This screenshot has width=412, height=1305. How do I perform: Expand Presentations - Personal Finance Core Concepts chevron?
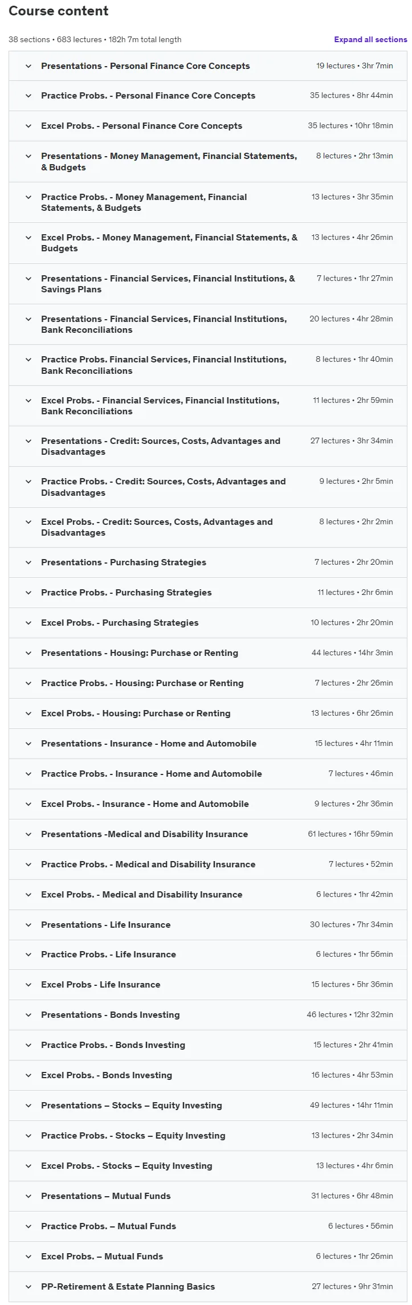point(28,66)
